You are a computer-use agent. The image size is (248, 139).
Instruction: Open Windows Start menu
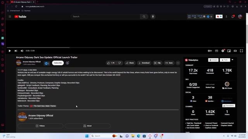click(x=87, y=136)
